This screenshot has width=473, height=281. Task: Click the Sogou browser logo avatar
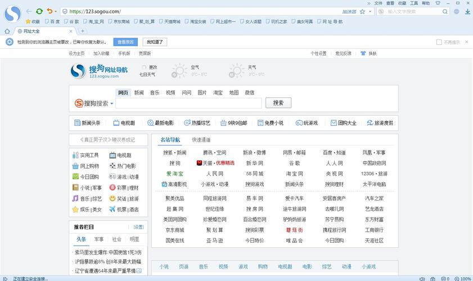(12, 13)
